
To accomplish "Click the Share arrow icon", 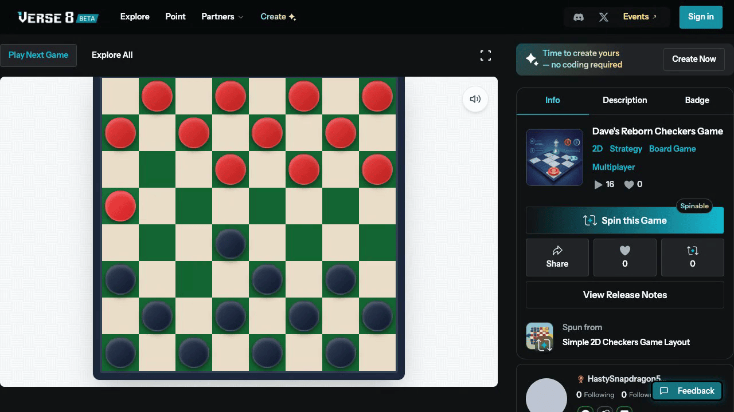I will pos(557,250).
